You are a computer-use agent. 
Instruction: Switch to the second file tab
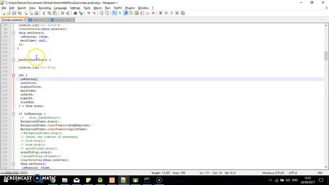click(39, 20)
